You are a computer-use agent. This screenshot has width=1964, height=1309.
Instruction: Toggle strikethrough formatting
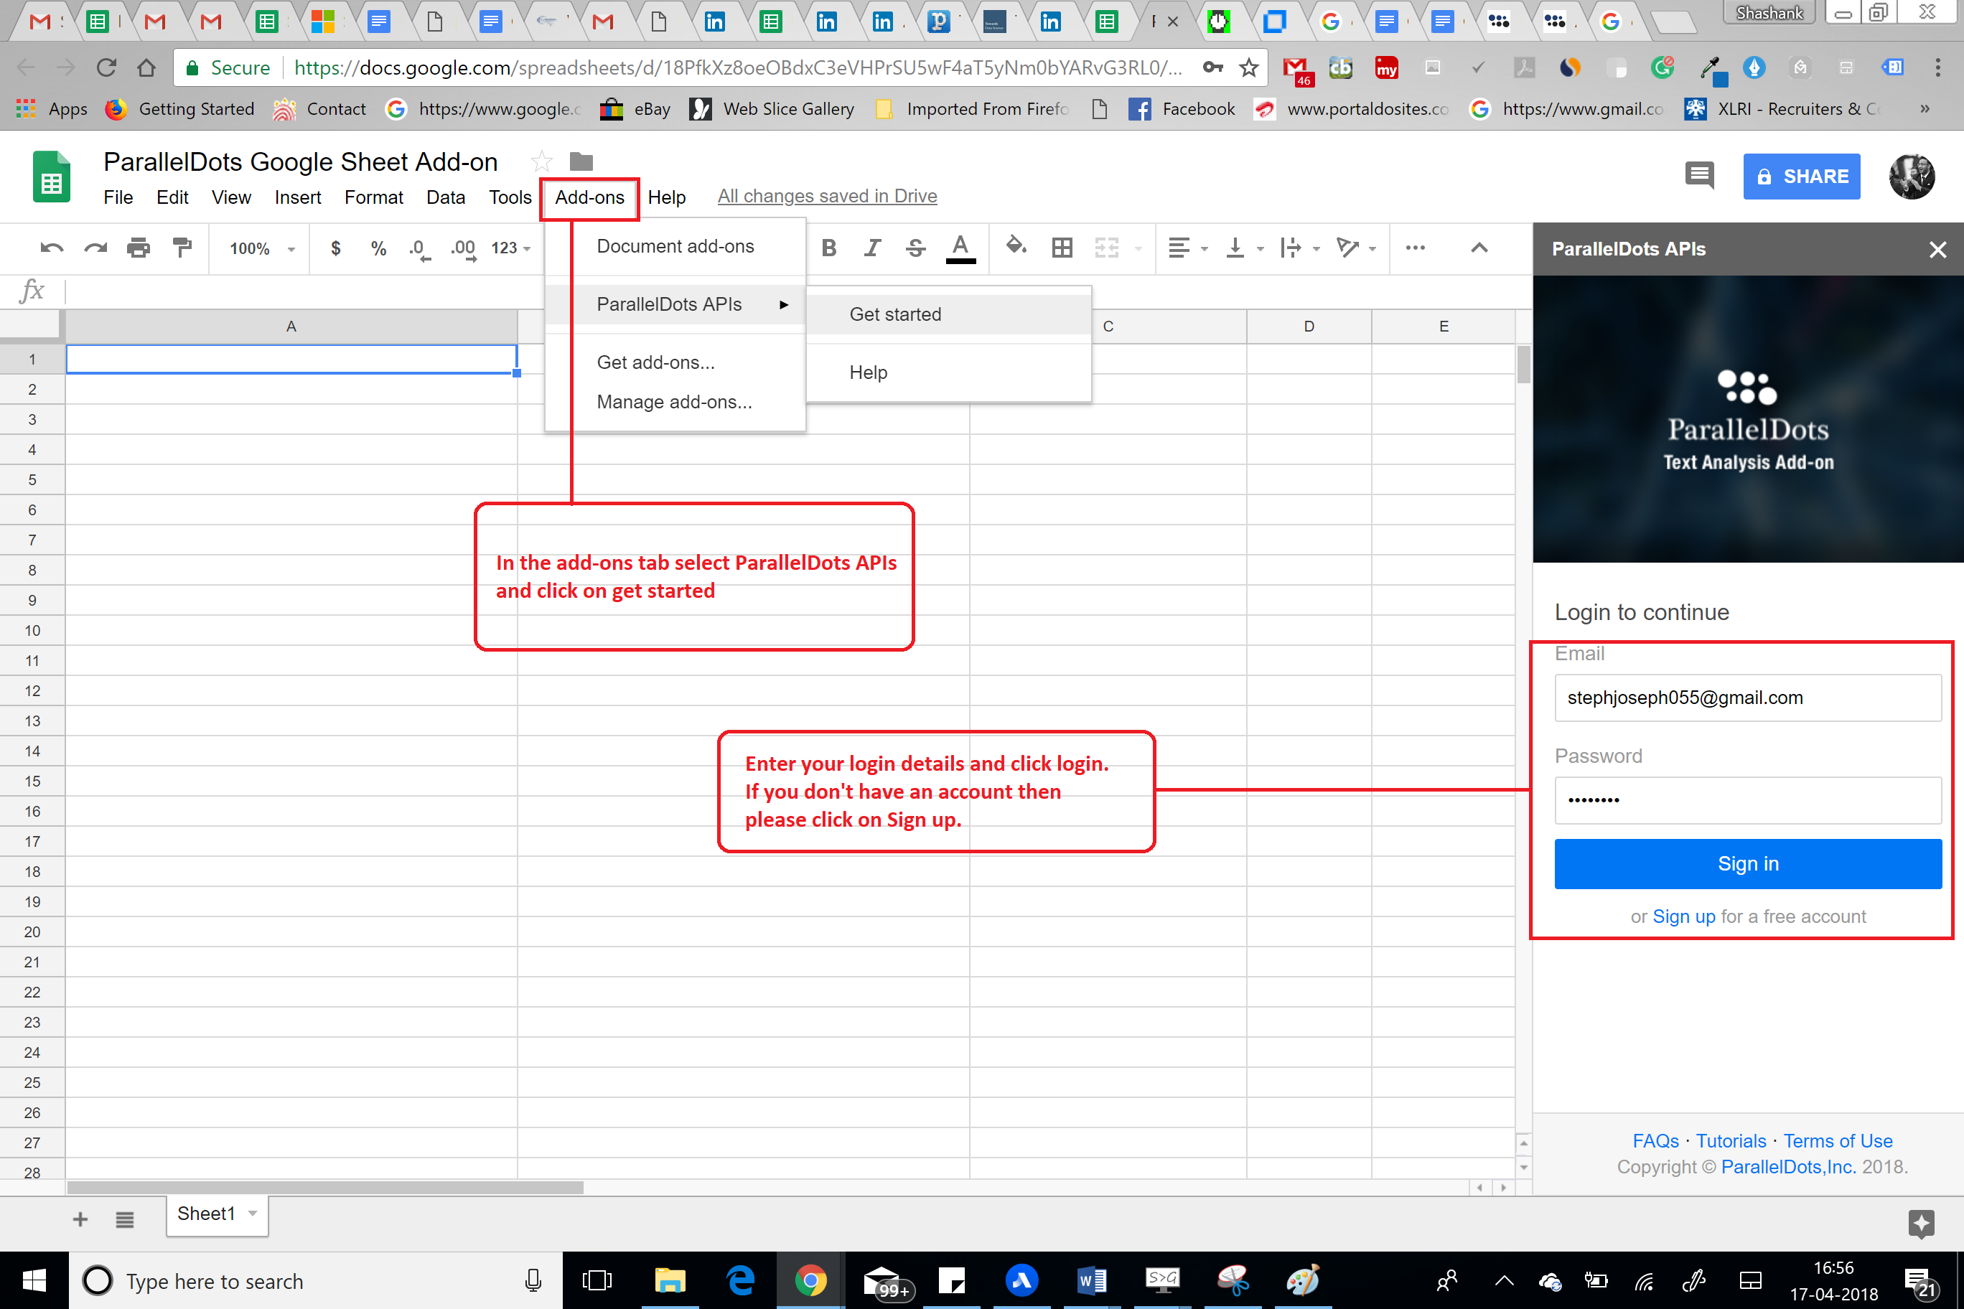915,247
